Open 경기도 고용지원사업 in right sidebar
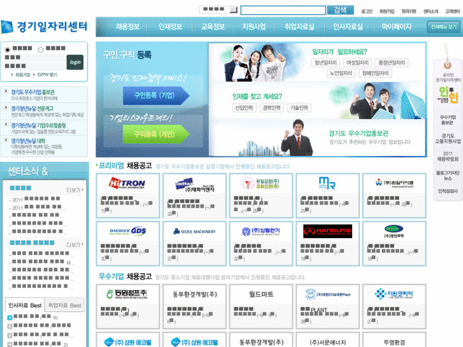This screenshot has width=463, height=347. pos(448,139)
